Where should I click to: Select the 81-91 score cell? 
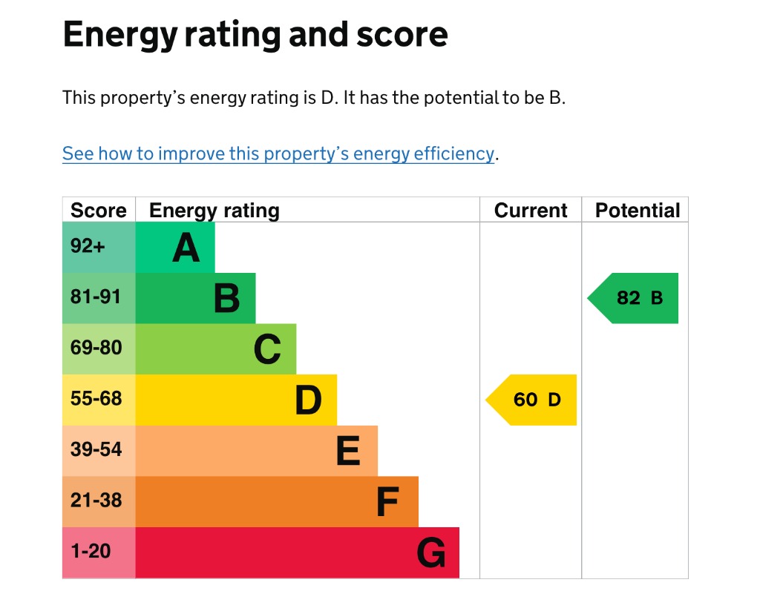tap(99, 298)
